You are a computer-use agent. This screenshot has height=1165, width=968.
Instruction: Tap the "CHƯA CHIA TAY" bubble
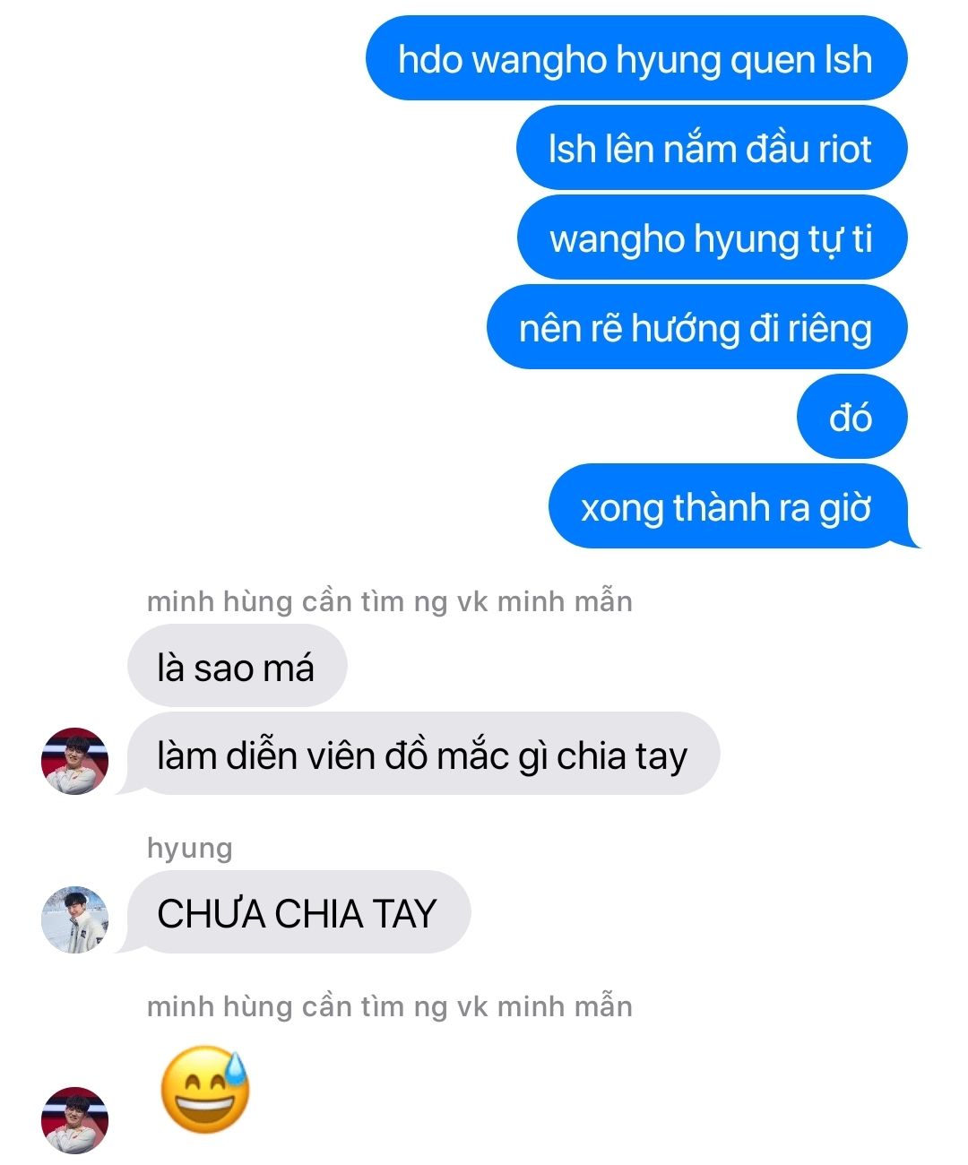click(x=296, y=912)
